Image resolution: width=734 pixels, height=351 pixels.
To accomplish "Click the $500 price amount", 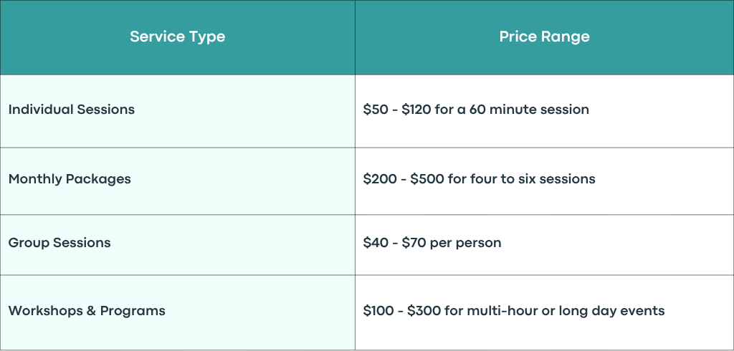I will (427, 179).
